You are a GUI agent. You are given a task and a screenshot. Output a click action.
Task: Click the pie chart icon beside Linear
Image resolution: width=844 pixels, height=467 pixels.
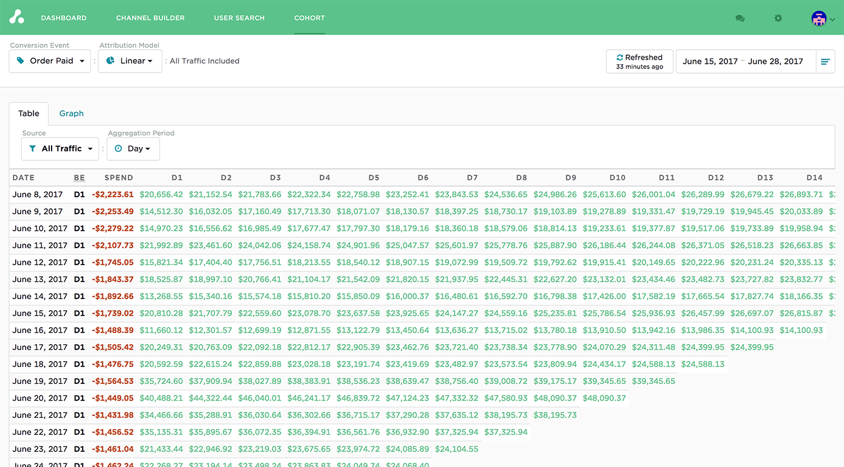tap(110, 61)
